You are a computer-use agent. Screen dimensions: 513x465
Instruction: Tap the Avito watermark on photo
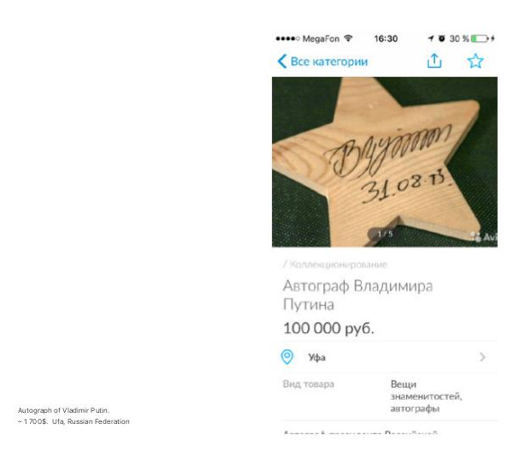click(x=484, y=236)
